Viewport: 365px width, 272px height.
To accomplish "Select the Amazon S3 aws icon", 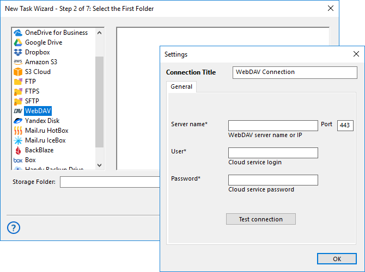I will click(18, 62).
